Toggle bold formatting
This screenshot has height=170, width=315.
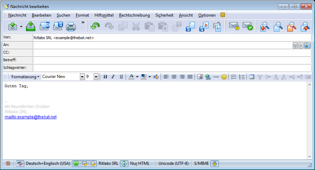[105, 77]
